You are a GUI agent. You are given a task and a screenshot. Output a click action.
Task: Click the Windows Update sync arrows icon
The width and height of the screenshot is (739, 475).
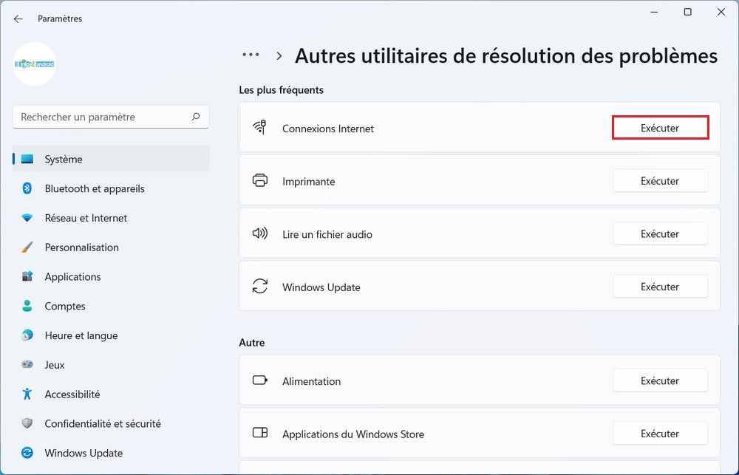click(259, 286)
